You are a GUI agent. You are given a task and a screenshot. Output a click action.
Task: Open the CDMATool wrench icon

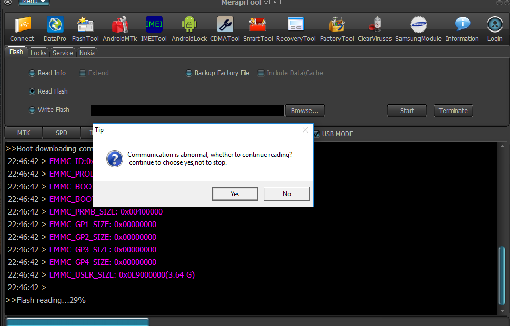click(225, 25)
